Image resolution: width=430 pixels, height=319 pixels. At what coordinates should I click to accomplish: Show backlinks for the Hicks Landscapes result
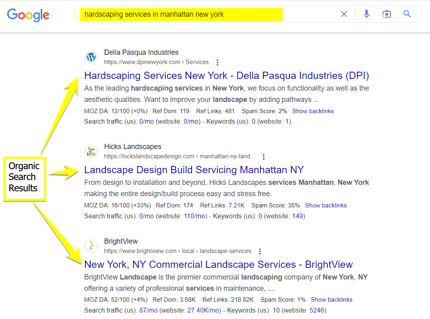(x=326, y=205)
